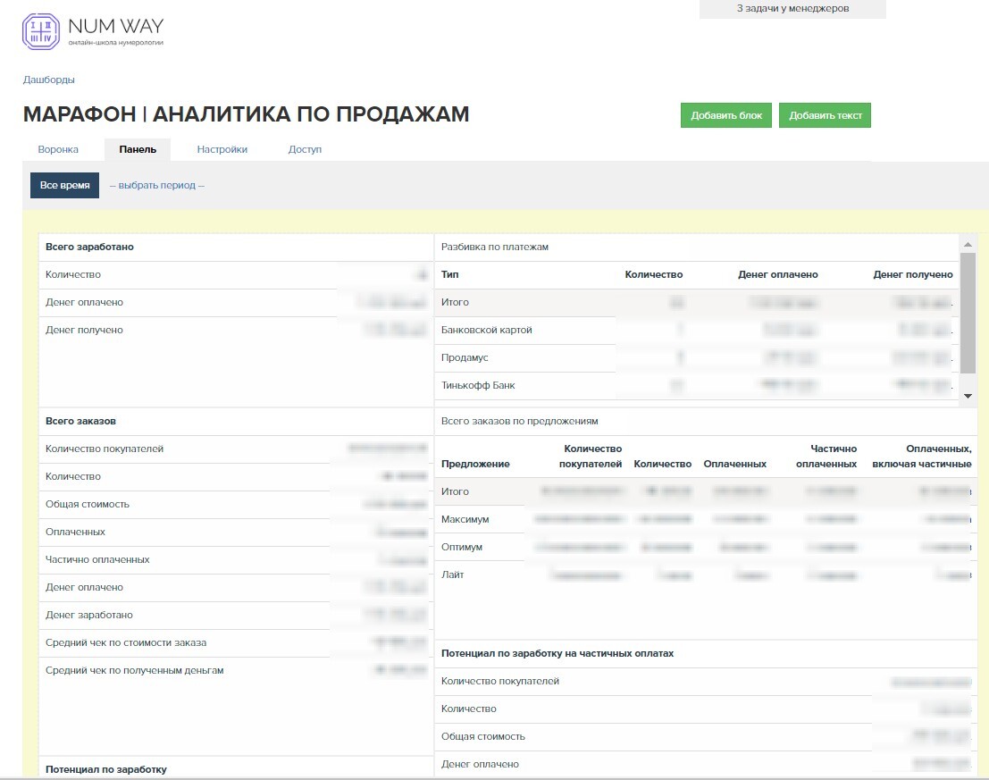This screenshot has height=780, width=989.
Task: Select the Все время period filter
Action: pyautogui.click(x=64, y=186)
